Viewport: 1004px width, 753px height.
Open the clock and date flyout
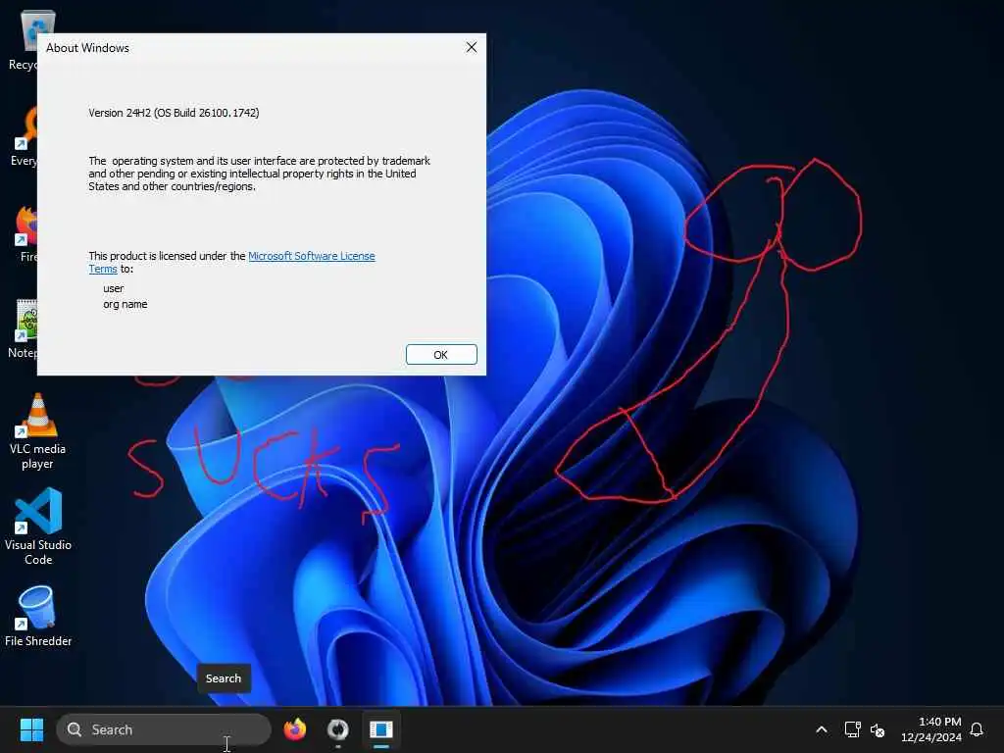click(x=931, y=729)
